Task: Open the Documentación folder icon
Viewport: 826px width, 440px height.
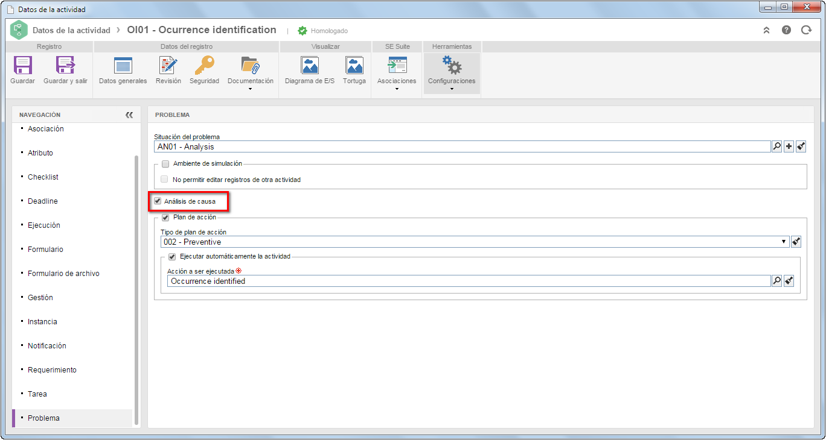Action: point(250,66)
